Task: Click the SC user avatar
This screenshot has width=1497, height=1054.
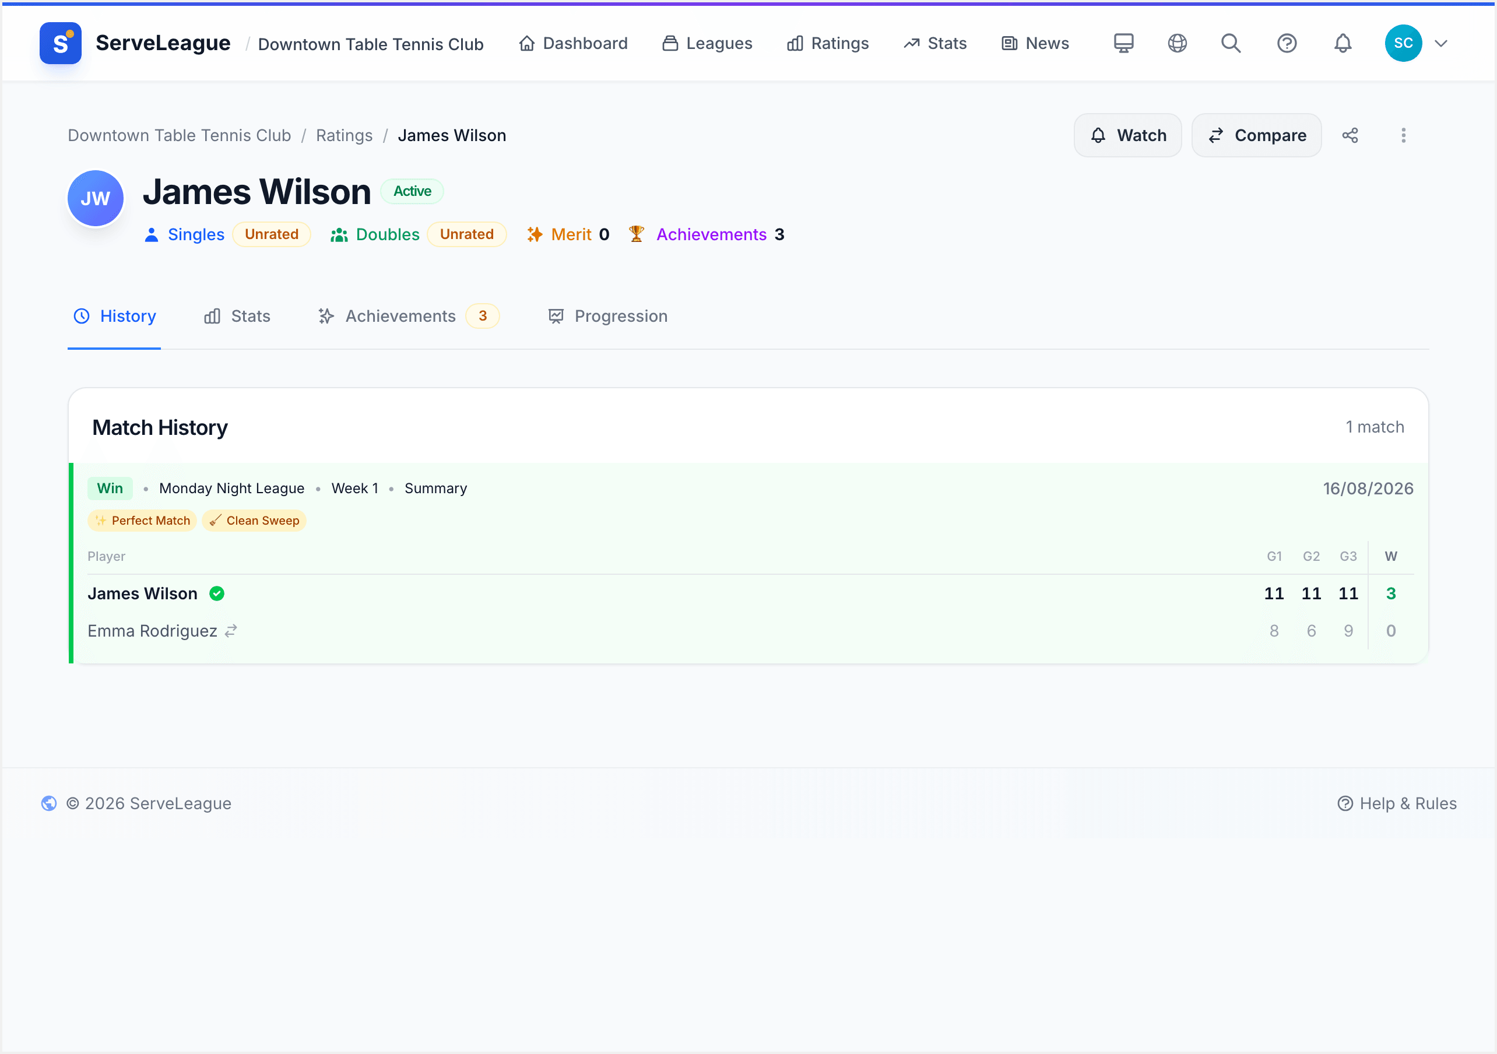Action: [x=1403, y=43]
